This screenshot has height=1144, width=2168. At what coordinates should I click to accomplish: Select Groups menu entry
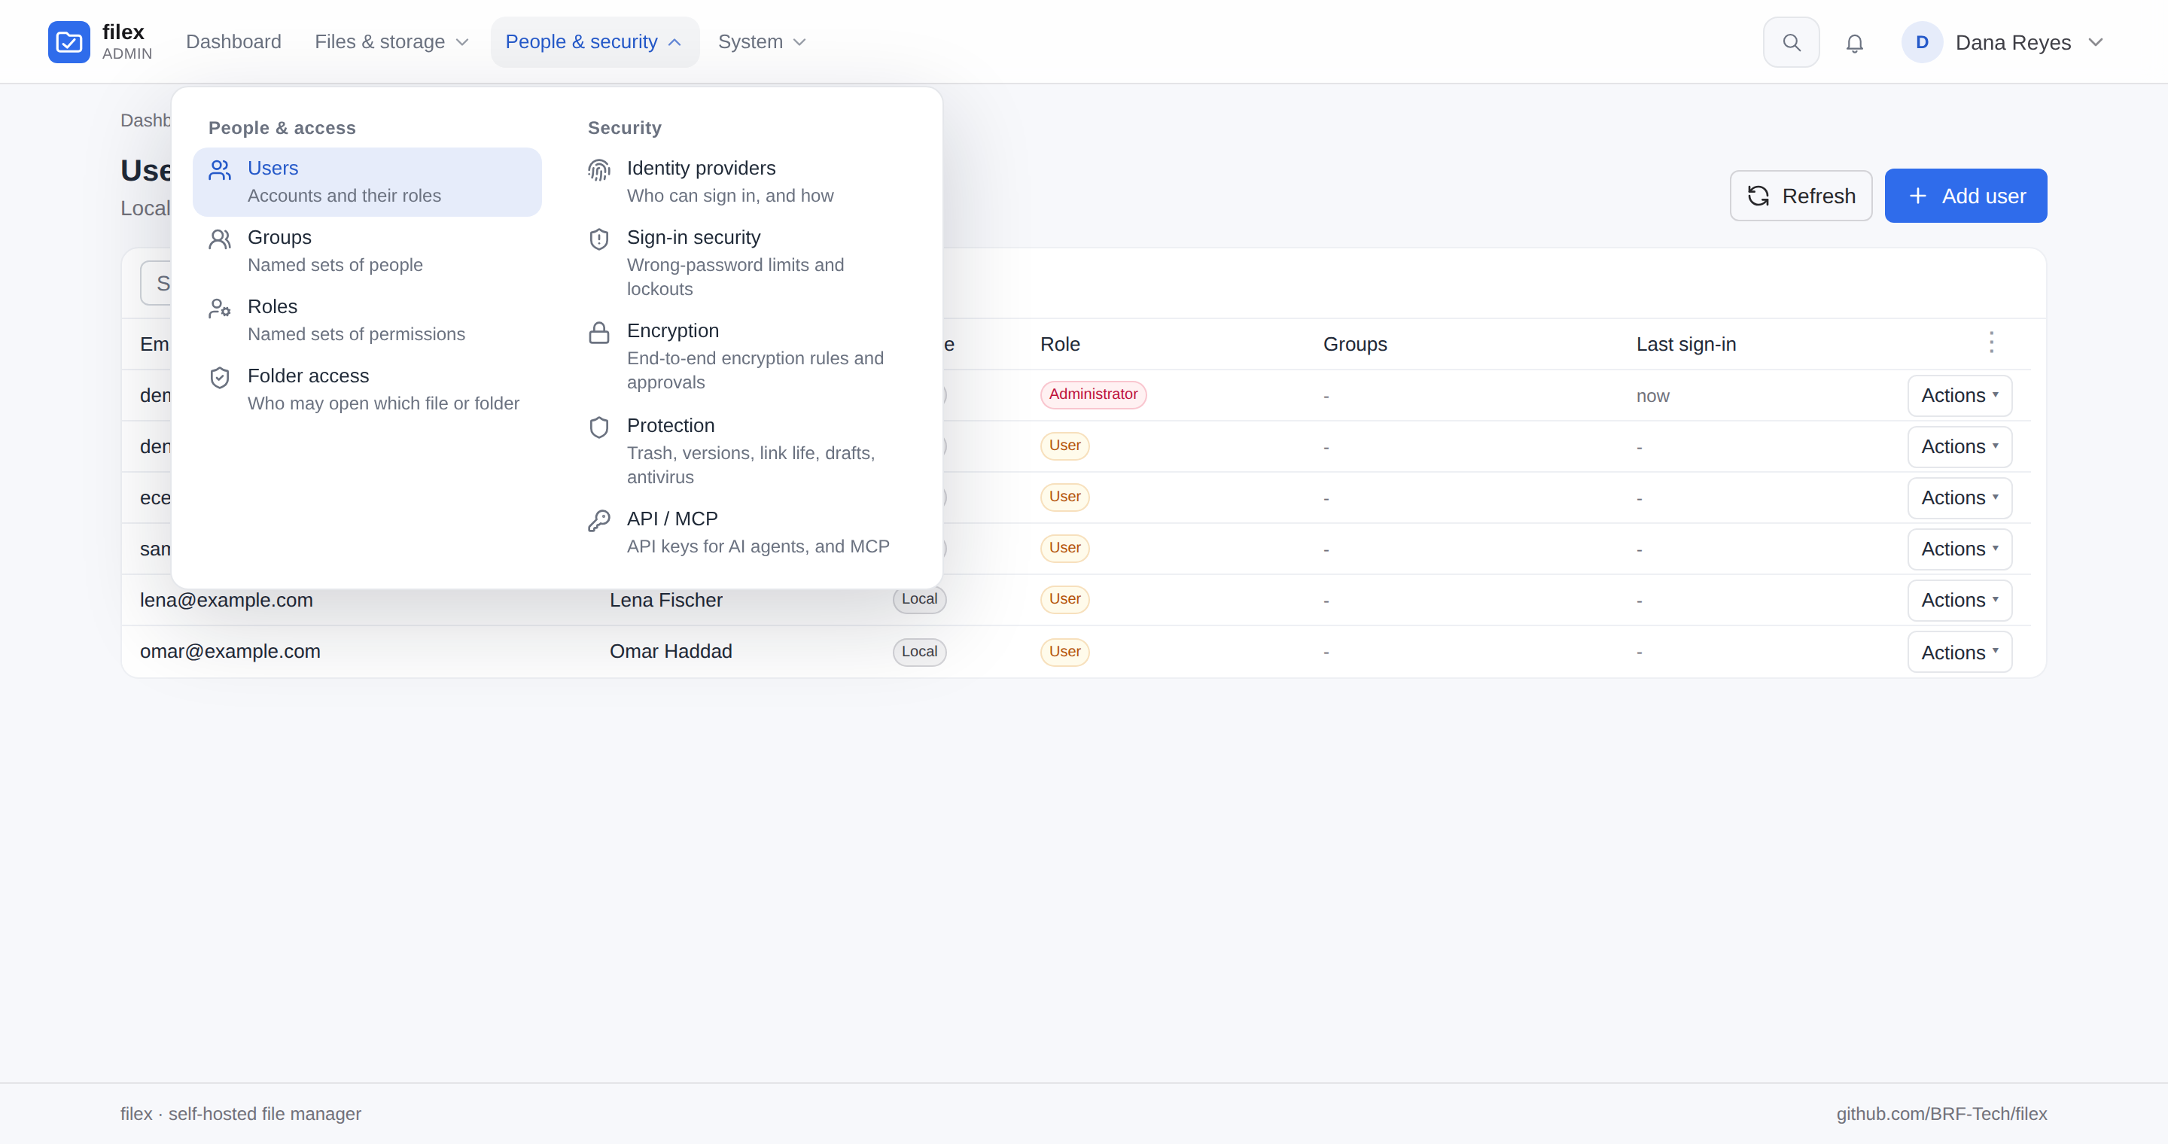coord(367,251)
